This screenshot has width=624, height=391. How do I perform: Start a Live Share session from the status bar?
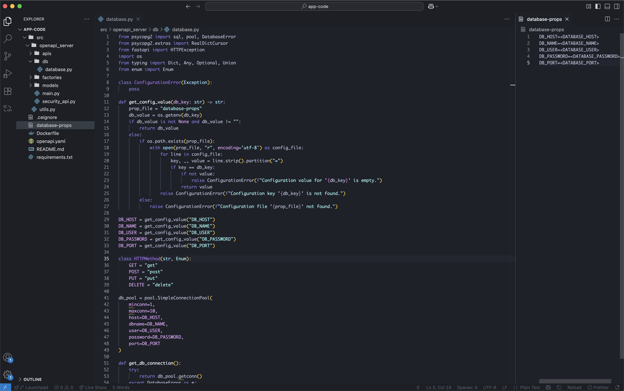[93, 387]
